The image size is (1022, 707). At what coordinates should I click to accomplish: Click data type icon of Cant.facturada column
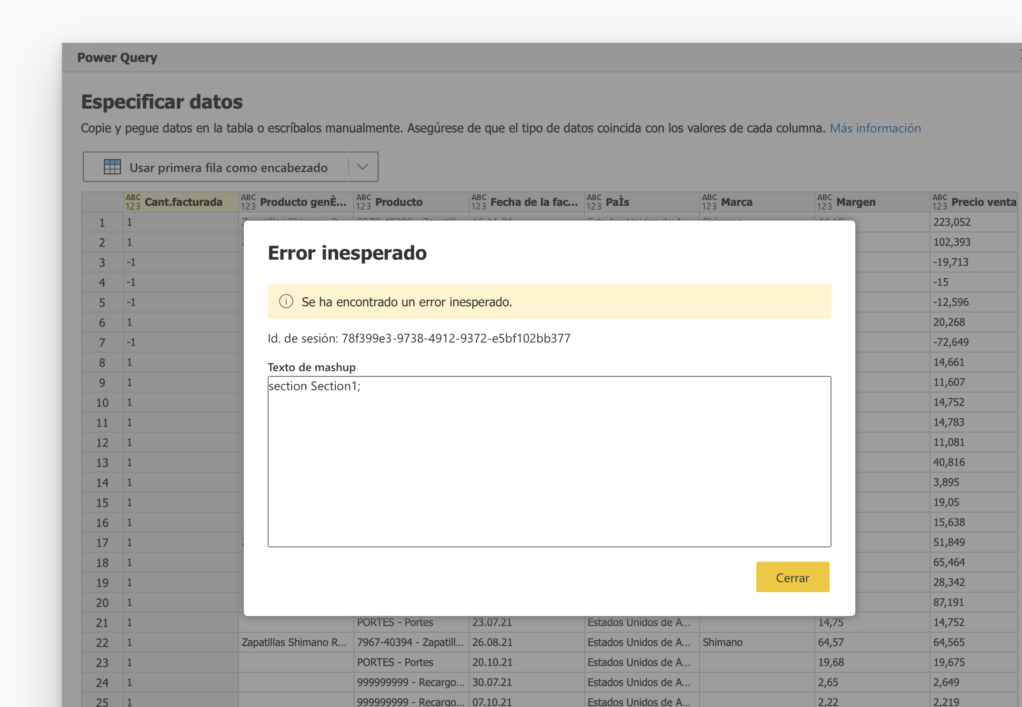[133, 202]
